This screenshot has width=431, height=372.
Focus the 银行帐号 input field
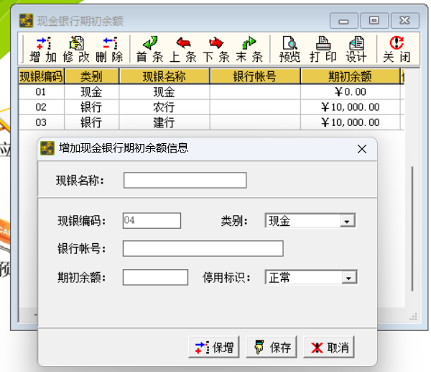[x=203, y=249]
